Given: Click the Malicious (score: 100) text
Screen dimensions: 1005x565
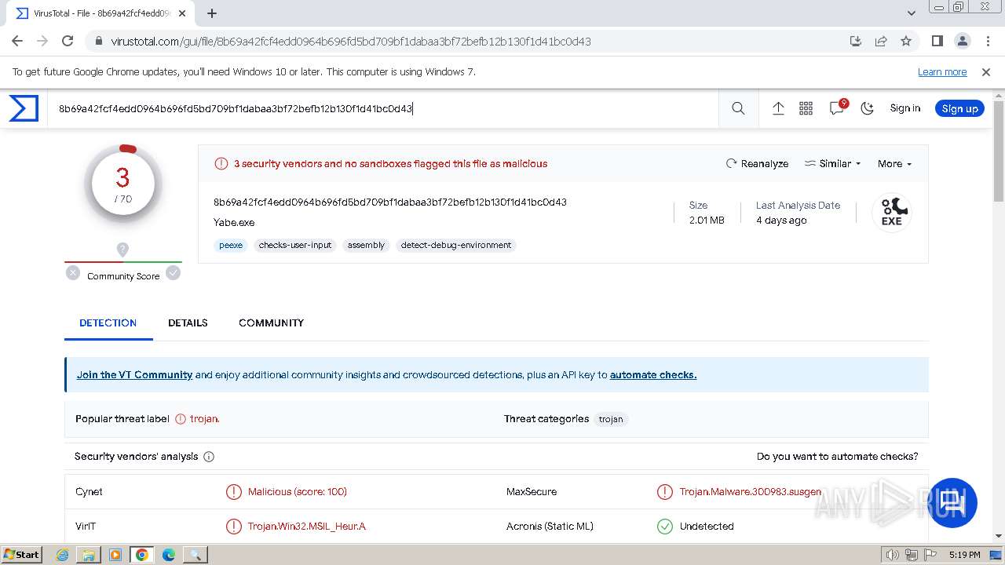Looking at the screenshot, I should [298, 491].
